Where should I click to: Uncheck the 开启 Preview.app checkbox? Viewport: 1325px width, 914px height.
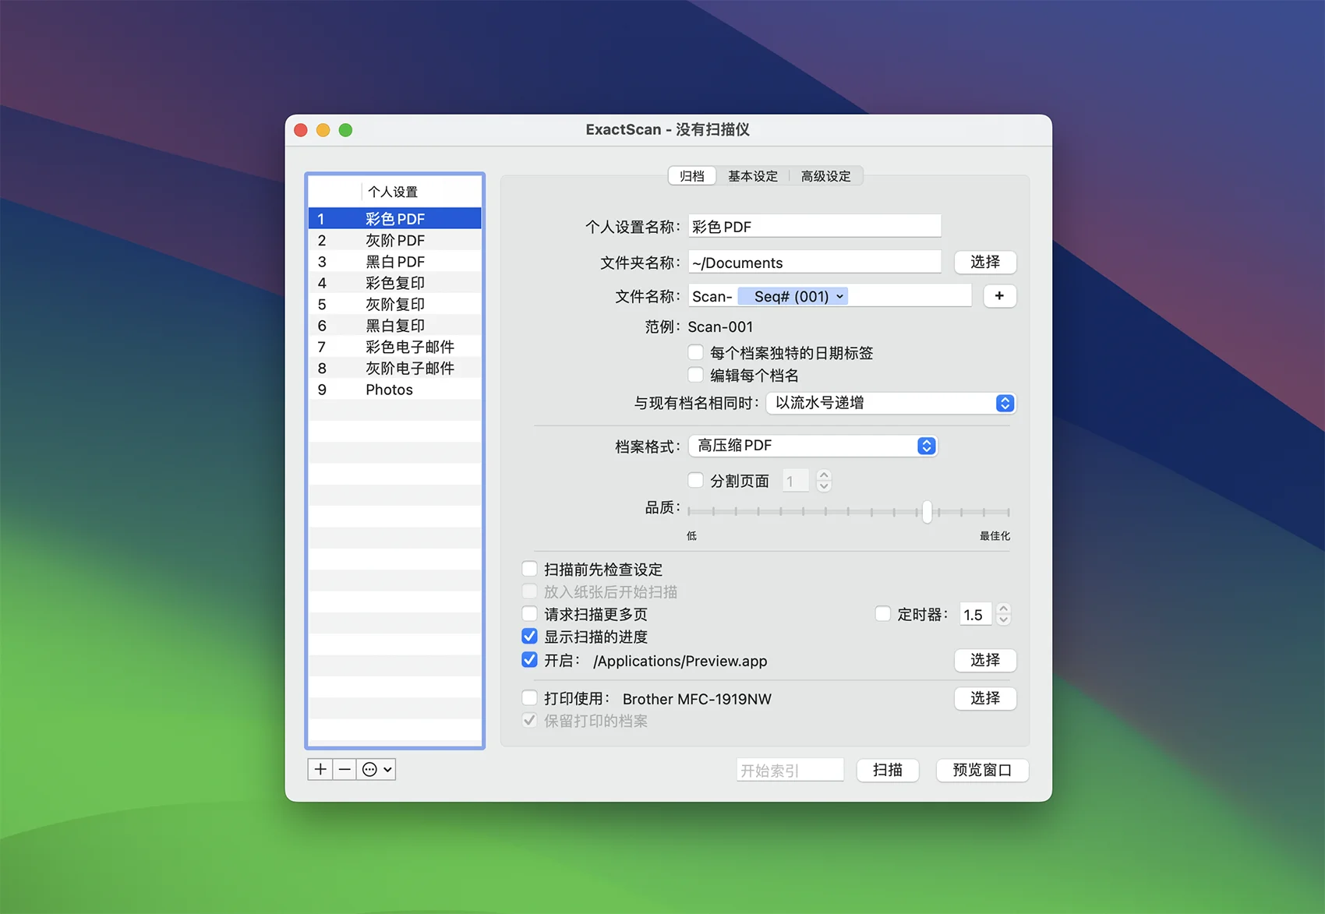tap(529, 660)
